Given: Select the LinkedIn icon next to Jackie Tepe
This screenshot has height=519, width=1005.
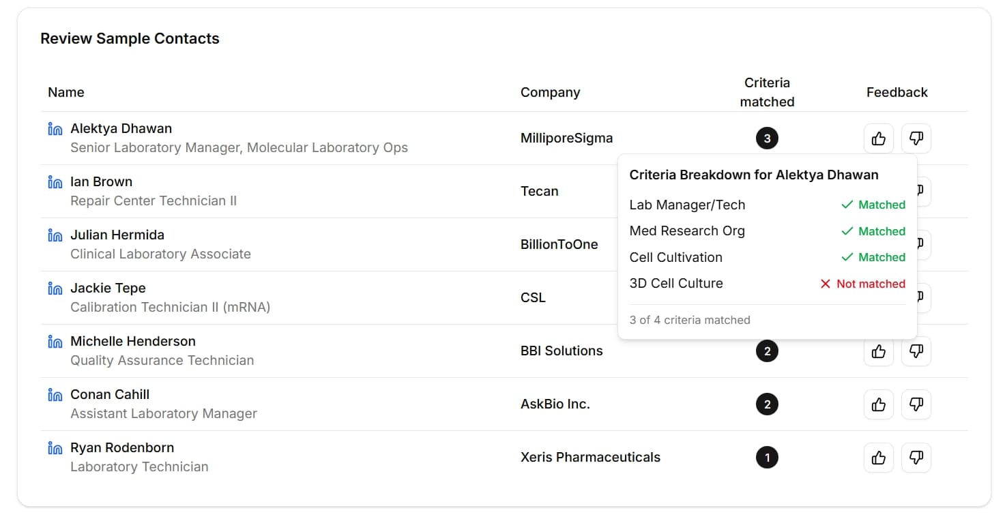Looking at the screenshot, I should pos(55,287).
